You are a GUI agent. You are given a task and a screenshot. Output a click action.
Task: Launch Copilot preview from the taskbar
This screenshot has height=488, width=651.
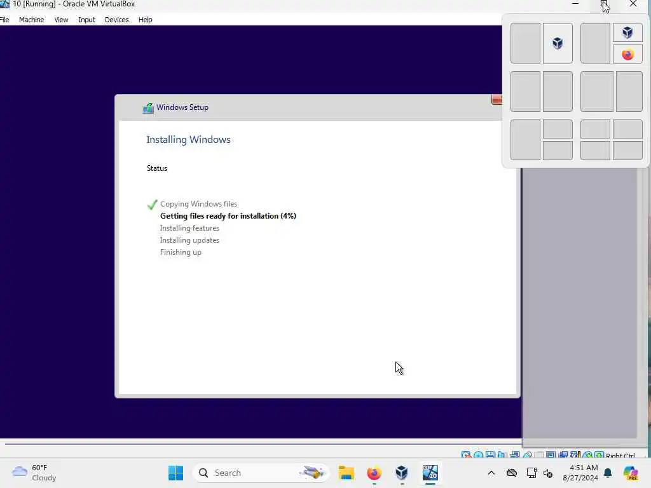click(x=630, y=473)
